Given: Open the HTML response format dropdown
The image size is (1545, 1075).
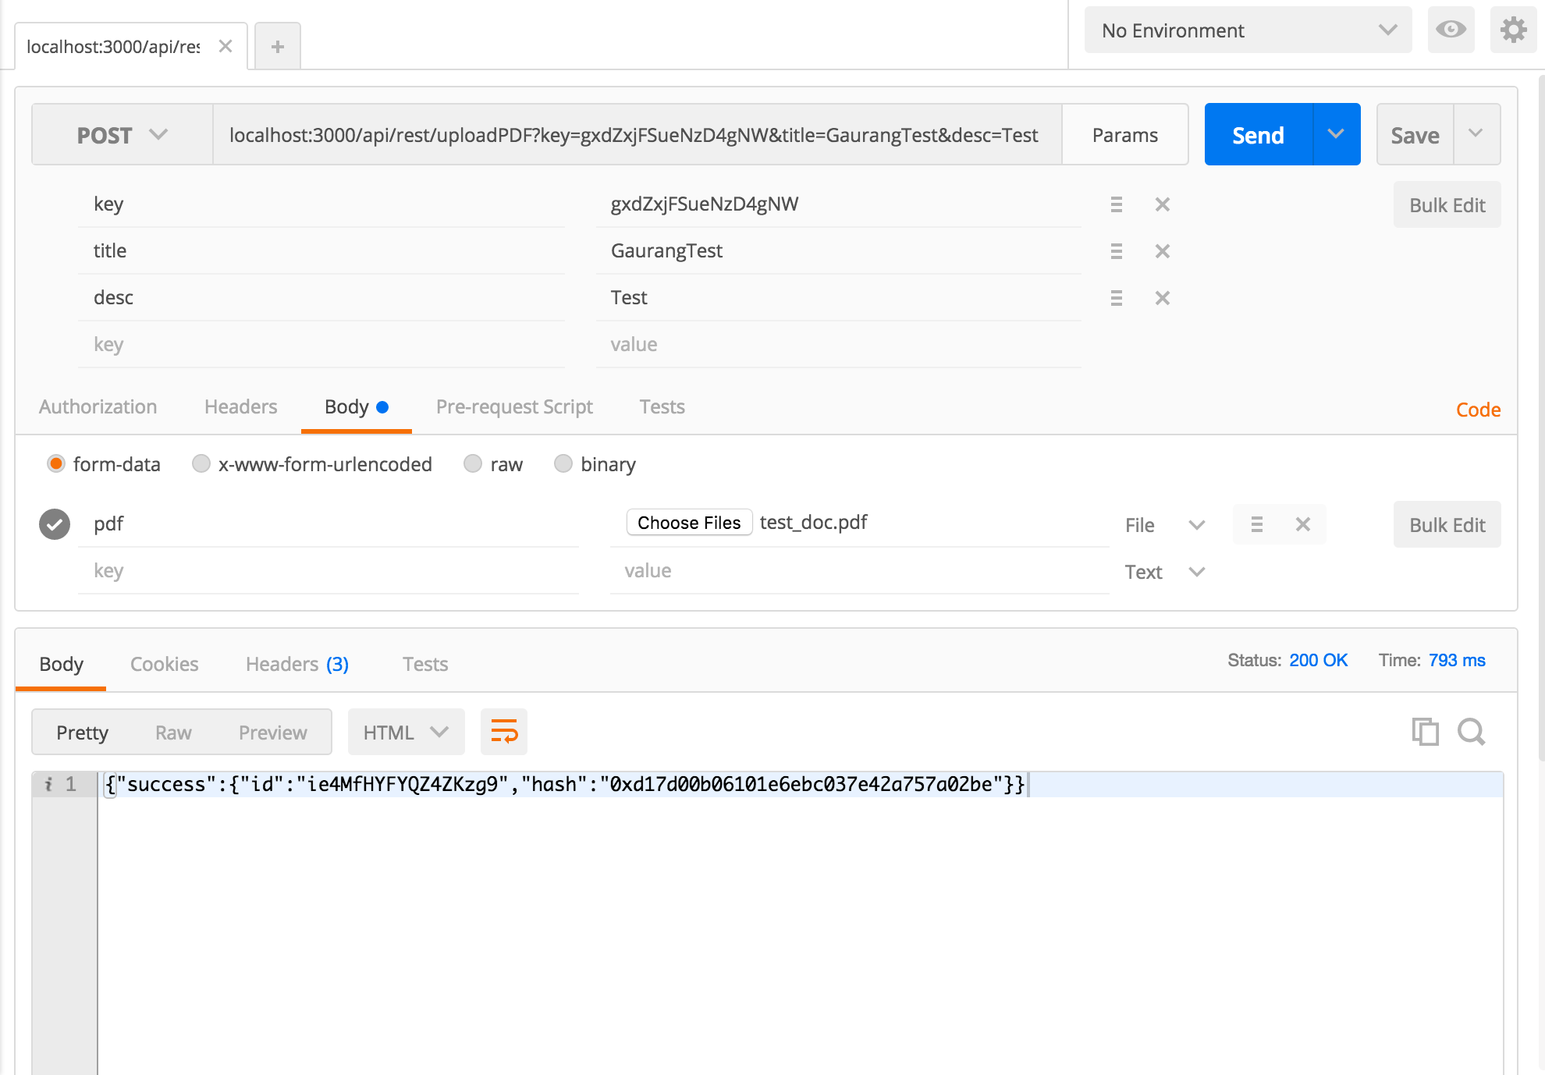Looking at the screenshot, I should click(406, 732).
